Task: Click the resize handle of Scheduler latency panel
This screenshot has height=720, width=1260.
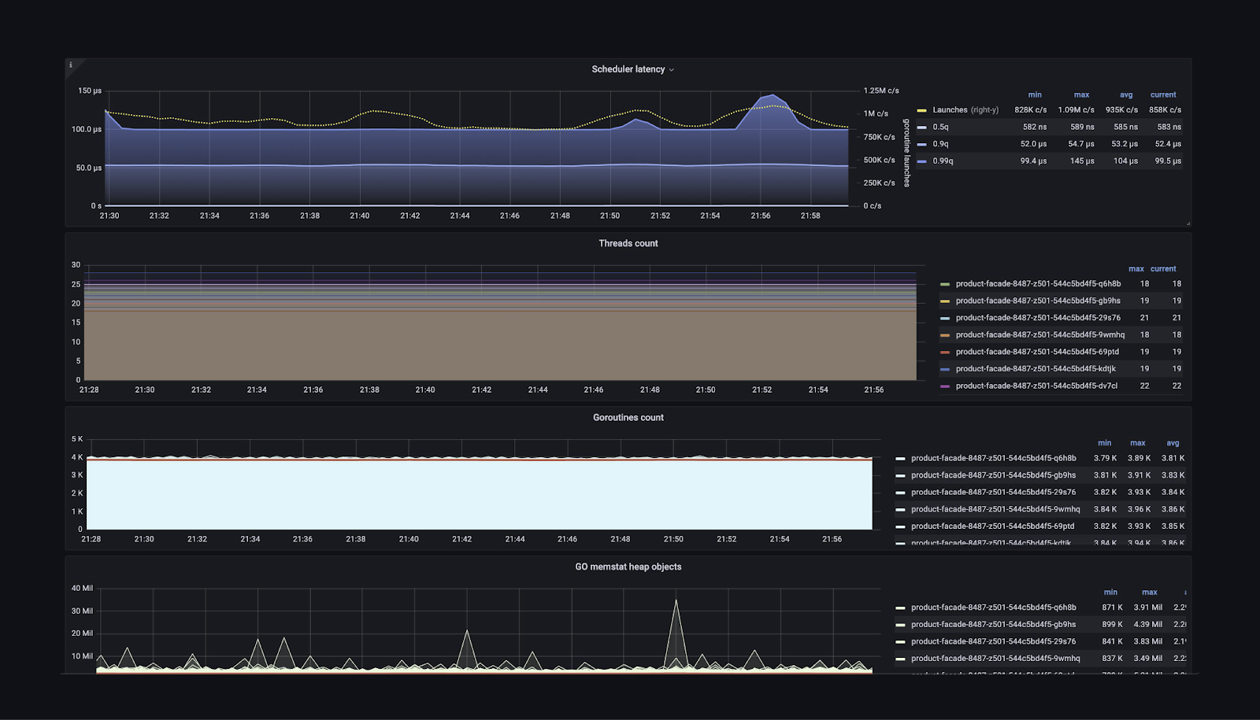Action: coord(1188,223)
